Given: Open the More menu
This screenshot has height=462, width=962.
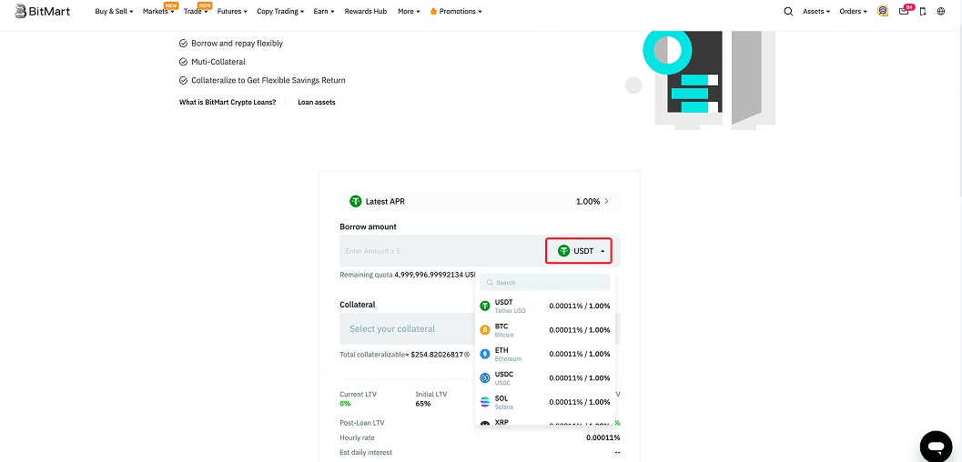Looking at the screenshot, I should [x=409, y=11].
